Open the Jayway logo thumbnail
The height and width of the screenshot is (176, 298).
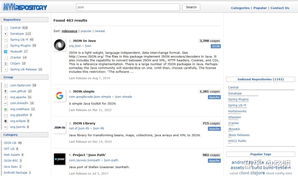[x=60, y=159]
